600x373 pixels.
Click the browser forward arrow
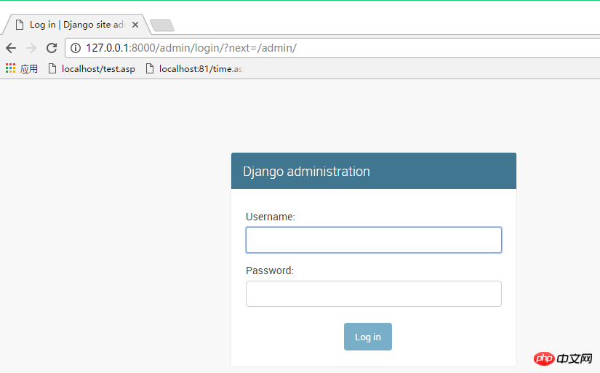pos(31,48)
